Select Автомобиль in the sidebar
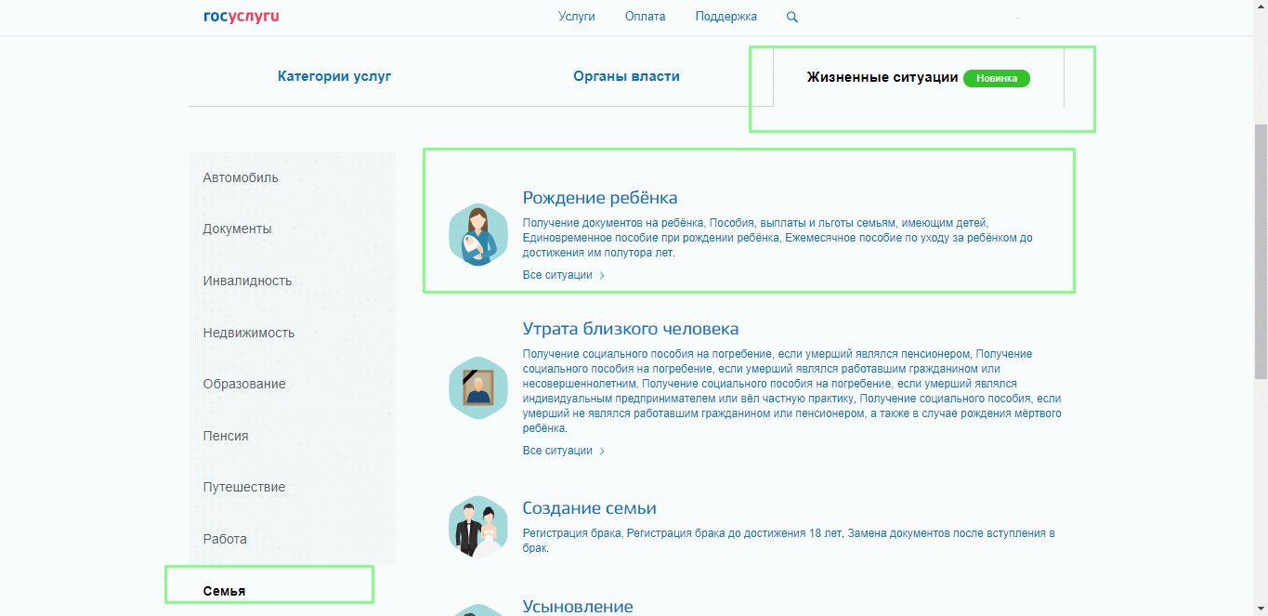Screen dimensions: 1268x616 pos(241,177)
